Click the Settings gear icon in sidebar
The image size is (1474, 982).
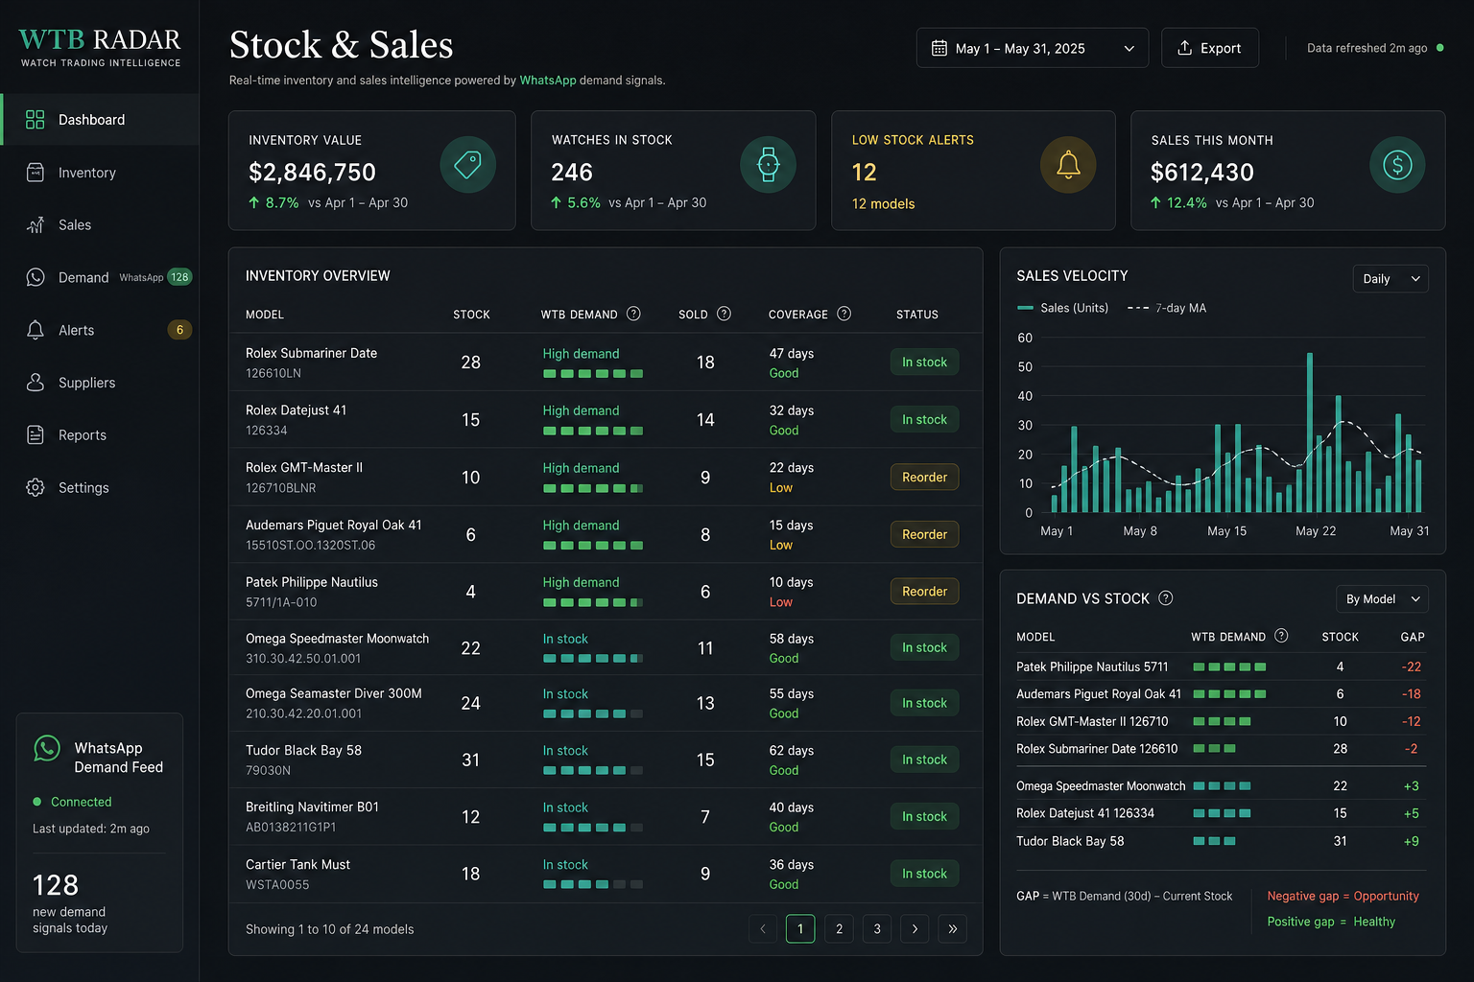tap(36, 487)
